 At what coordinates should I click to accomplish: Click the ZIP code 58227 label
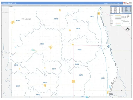(18, 86)
